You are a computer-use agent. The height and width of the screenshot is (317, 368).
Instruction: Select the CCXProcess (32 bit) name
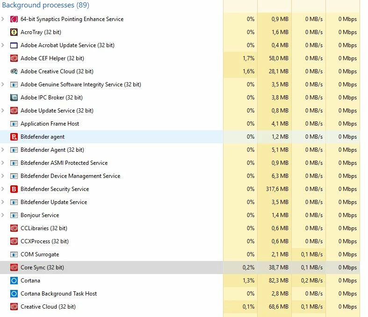(x=44, y=241)
